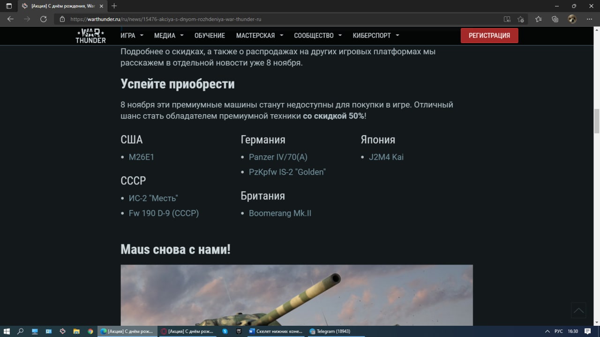The width and height of the screenshot is (600, 337).
Task: Open the Collections panel
Action: pyautogui.click(x=555, y=19)
